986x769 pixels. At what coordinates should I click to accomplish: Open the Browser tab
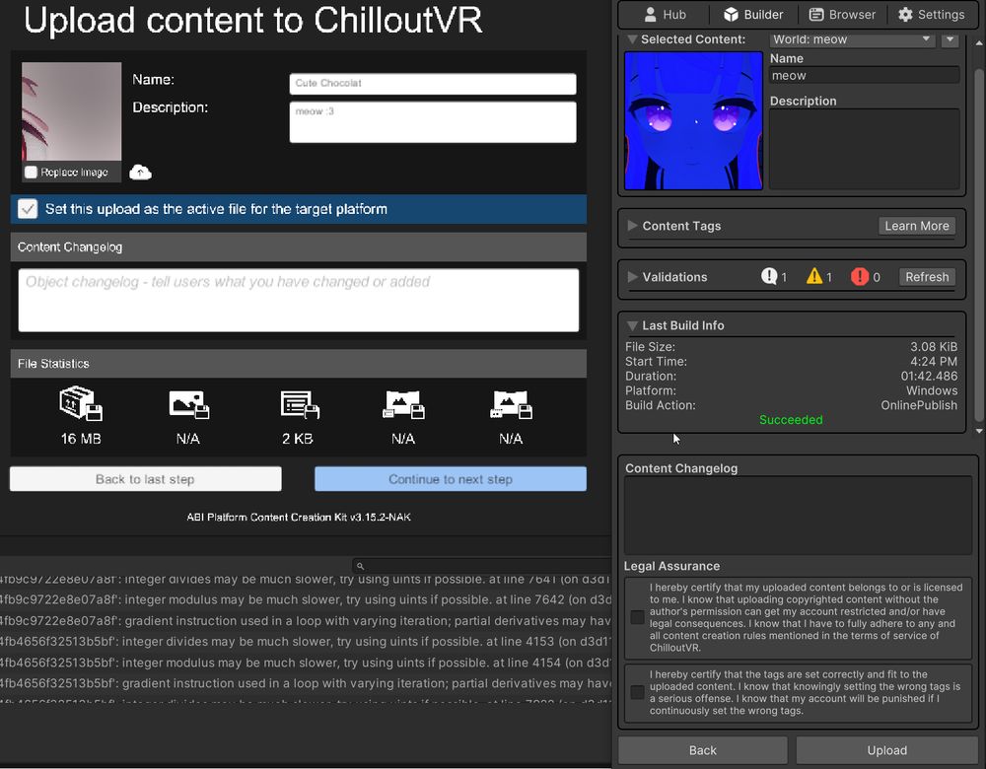843,15
